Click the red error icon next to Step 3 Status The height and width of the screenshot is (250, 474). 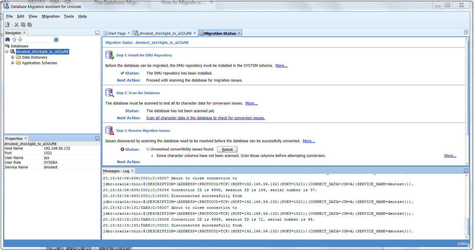(x=122, y=149)
